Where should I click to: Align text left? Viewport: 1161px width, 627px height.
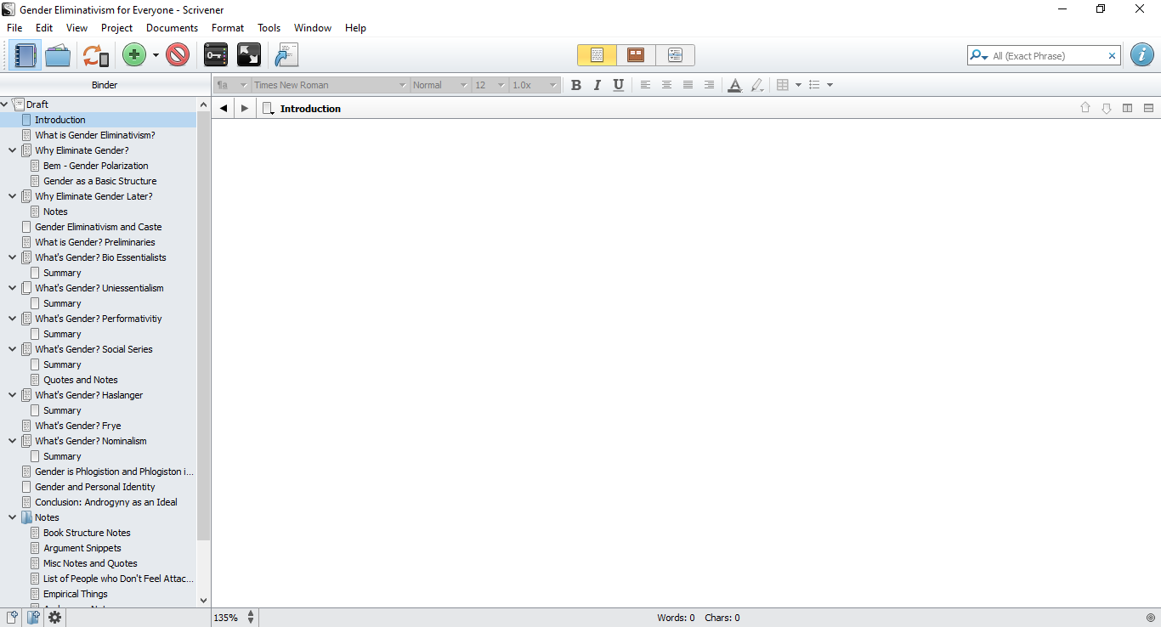tap(646, 85)
